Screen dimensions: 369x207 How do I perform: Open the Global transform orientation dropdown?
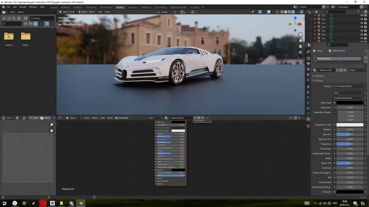click(165, 12)
